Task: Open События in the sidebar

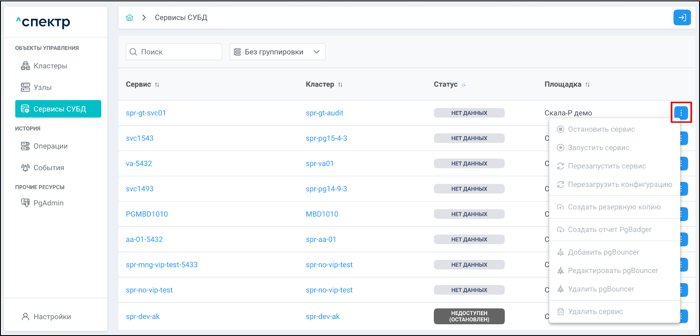Action: tap(48, 168)
